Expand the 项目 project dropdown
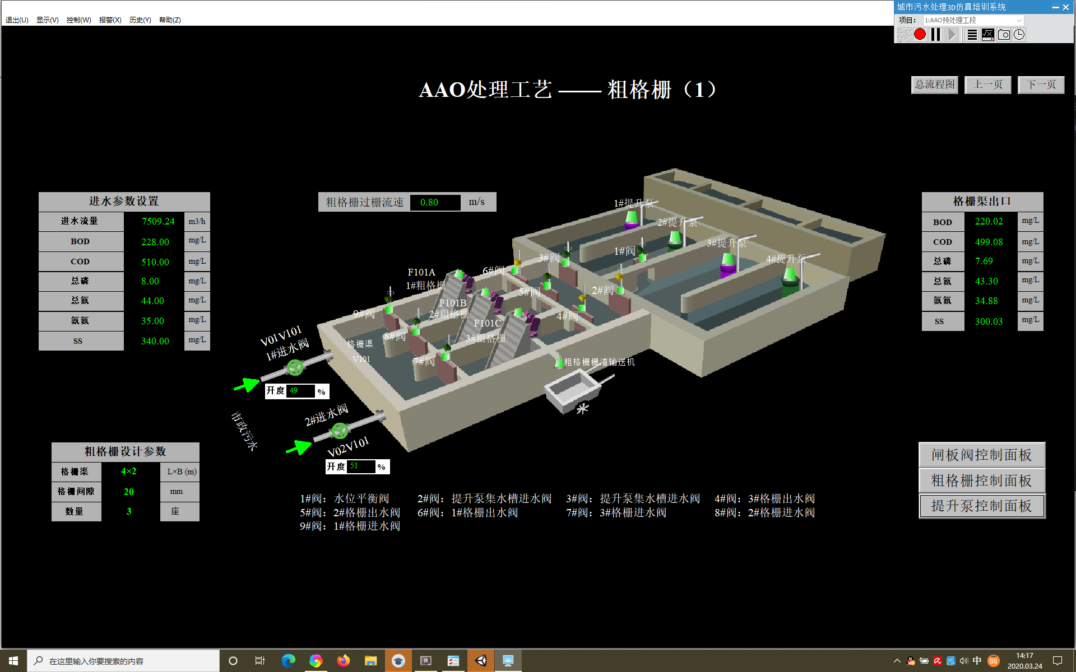 pos(1019,20)
